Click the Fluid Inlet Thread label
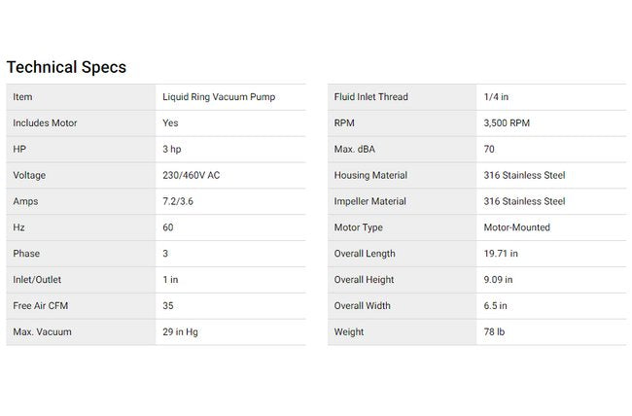Viewport: 632px width, 416px height. (370, 97)
